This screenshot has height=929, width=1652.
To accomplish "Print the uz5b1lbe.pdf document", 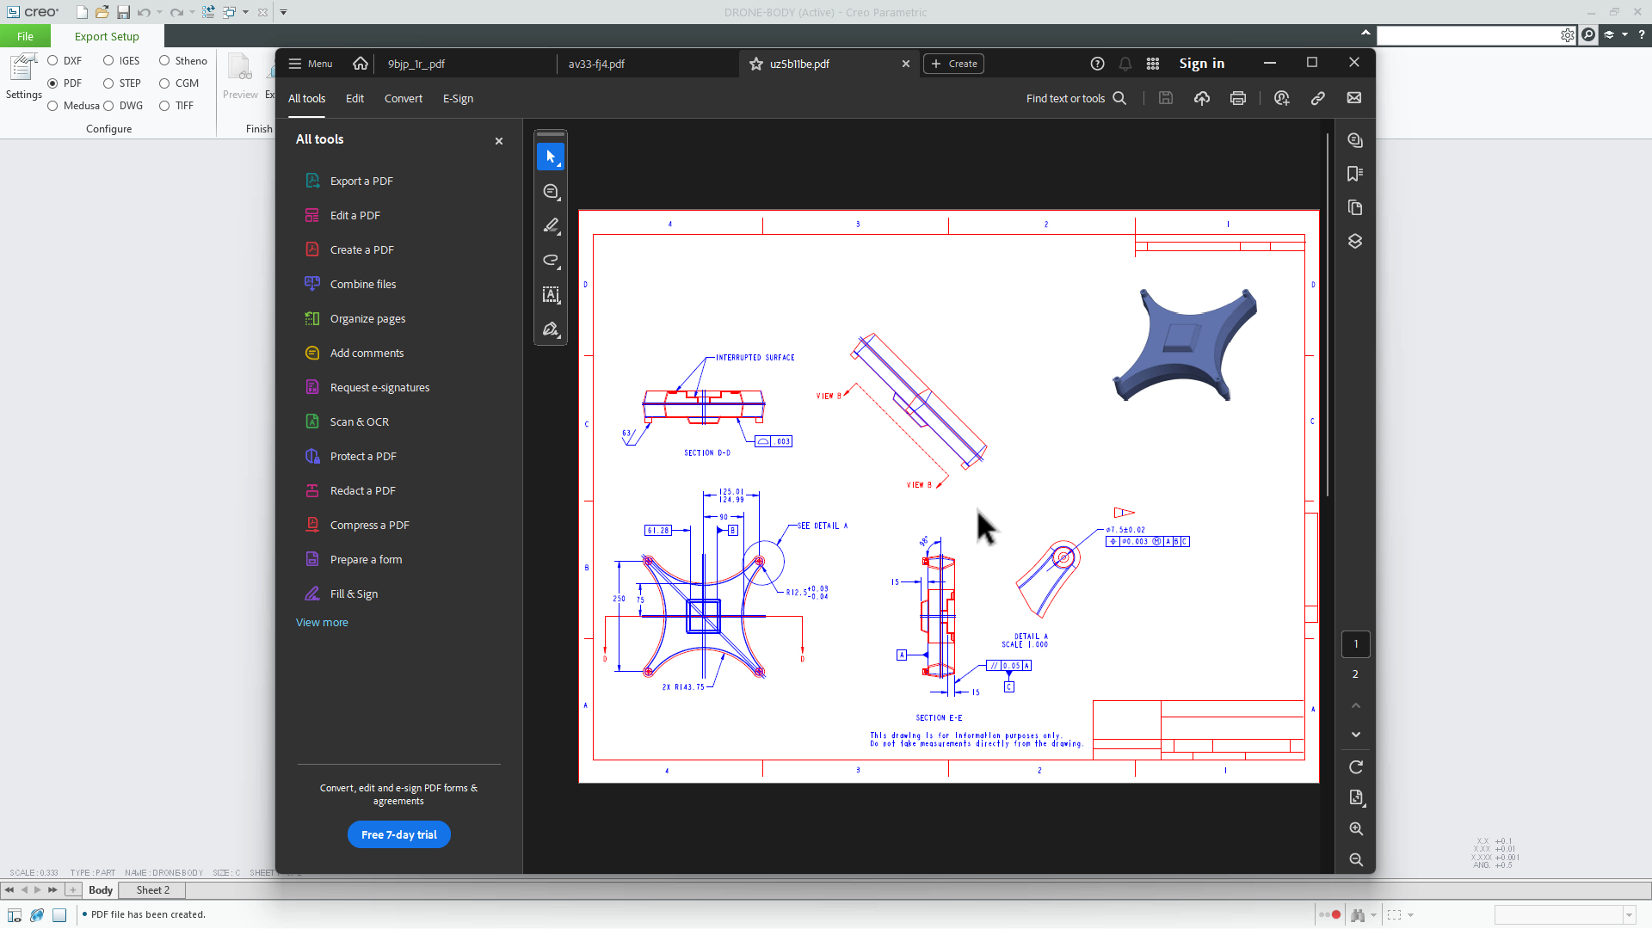I will click(x=1237, y=98).
